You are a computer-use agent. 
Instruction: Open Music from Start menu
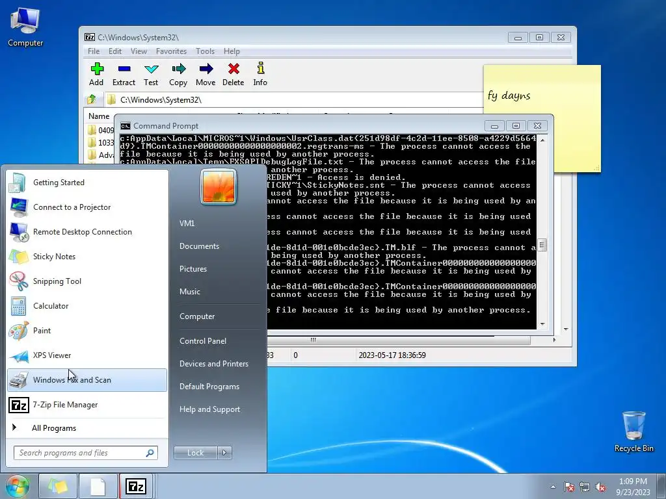190,292
